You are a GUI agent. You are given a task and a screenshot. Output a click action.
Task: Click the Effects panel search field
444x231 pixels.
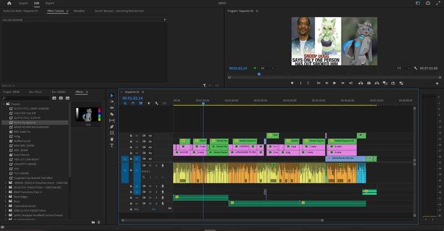[26, 98]
